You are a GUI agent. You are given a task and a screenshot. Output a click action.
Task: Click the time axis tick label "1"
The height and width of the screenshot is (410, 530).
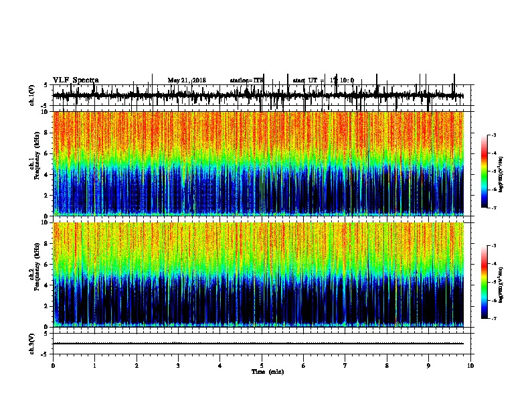94,366
